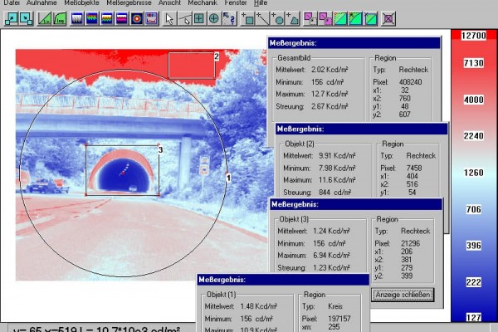The height and width of the screenshot is (332, 498).
Task: Click Objekt (3) Streuung value 1.23 Kcd/m²
Action: pyautogui.click(x=331, y=268)
